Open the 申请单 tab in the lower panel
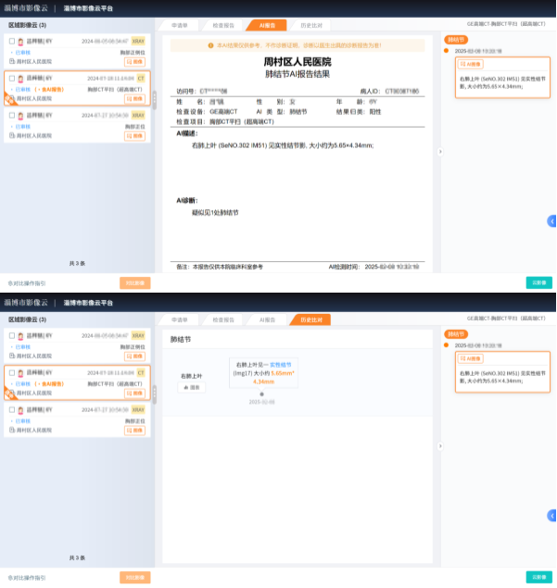557x588 pixels. coord(180,320)
